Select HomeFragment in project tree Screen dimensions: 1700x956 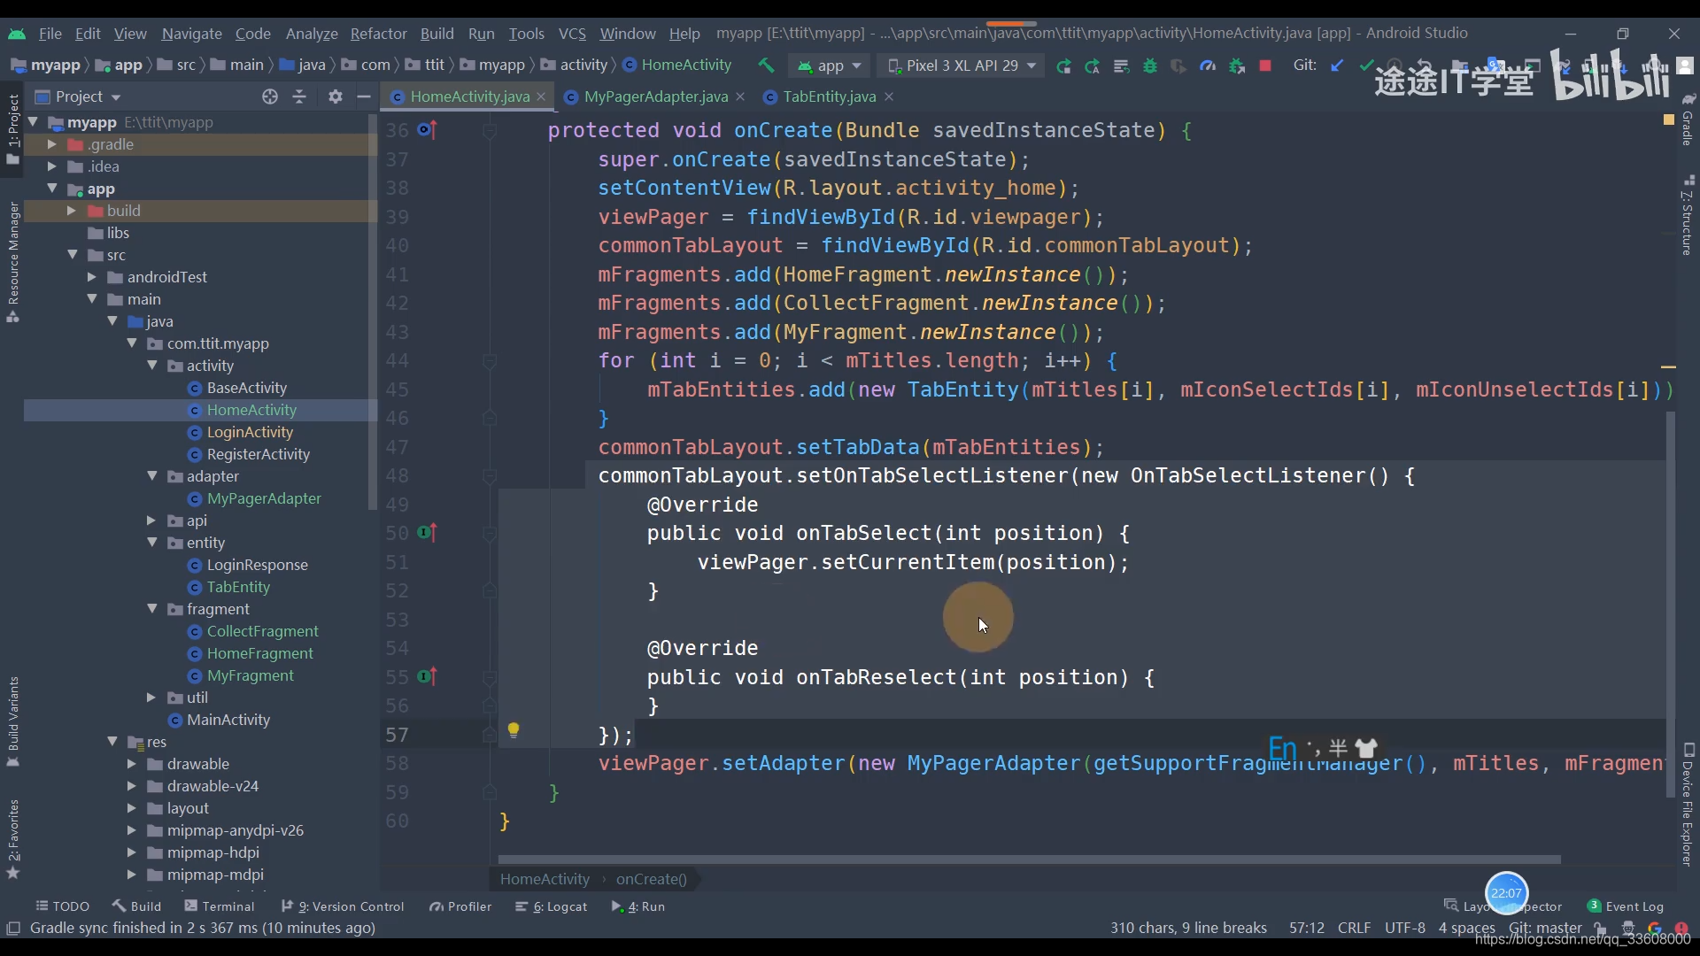pyautogui.click(x=259, y=652)
